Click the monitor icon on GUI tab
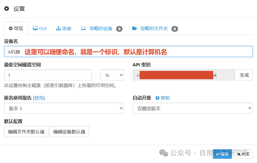257x163 pixels. pyautogui.click(x=35, y=28)
